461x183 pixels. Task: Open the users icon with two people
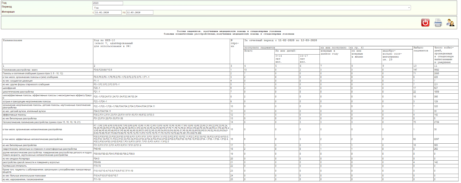click(x=450, y=23)
